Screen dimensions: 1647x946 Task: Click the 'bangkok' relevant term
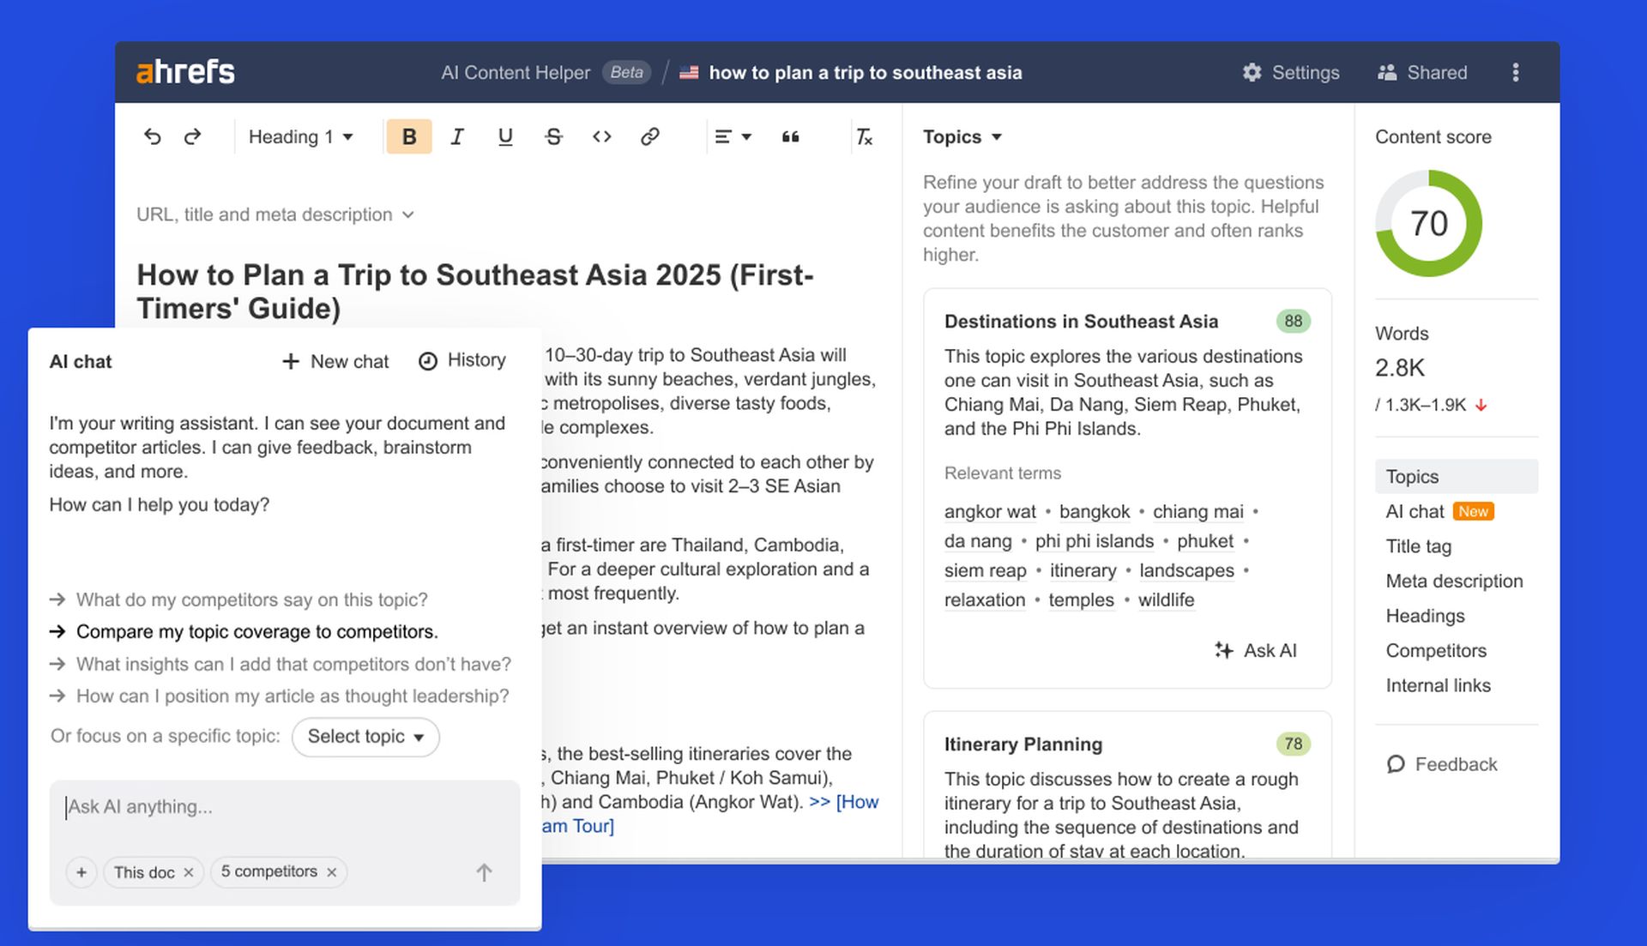1095,512
